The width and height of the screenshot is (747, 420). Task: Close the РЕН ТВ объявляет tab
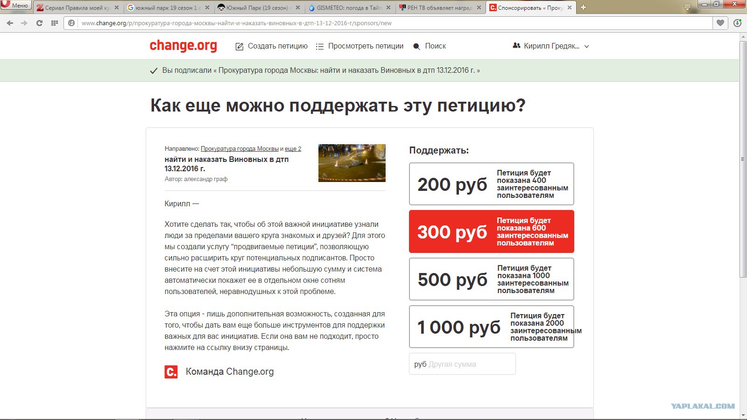click(479, 7)
